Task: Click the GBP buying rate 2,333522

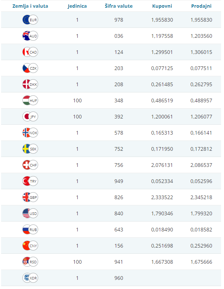Action: [x=162, y=197]
